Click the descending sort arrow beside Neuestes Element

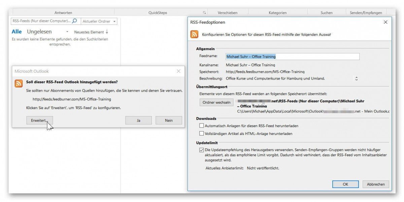106,31
